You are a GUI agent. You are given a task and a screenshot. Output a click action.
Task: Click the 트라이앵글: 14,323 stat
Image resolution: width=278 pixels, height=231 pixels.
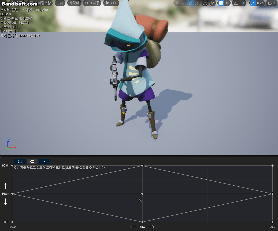(x=14, y=23)
